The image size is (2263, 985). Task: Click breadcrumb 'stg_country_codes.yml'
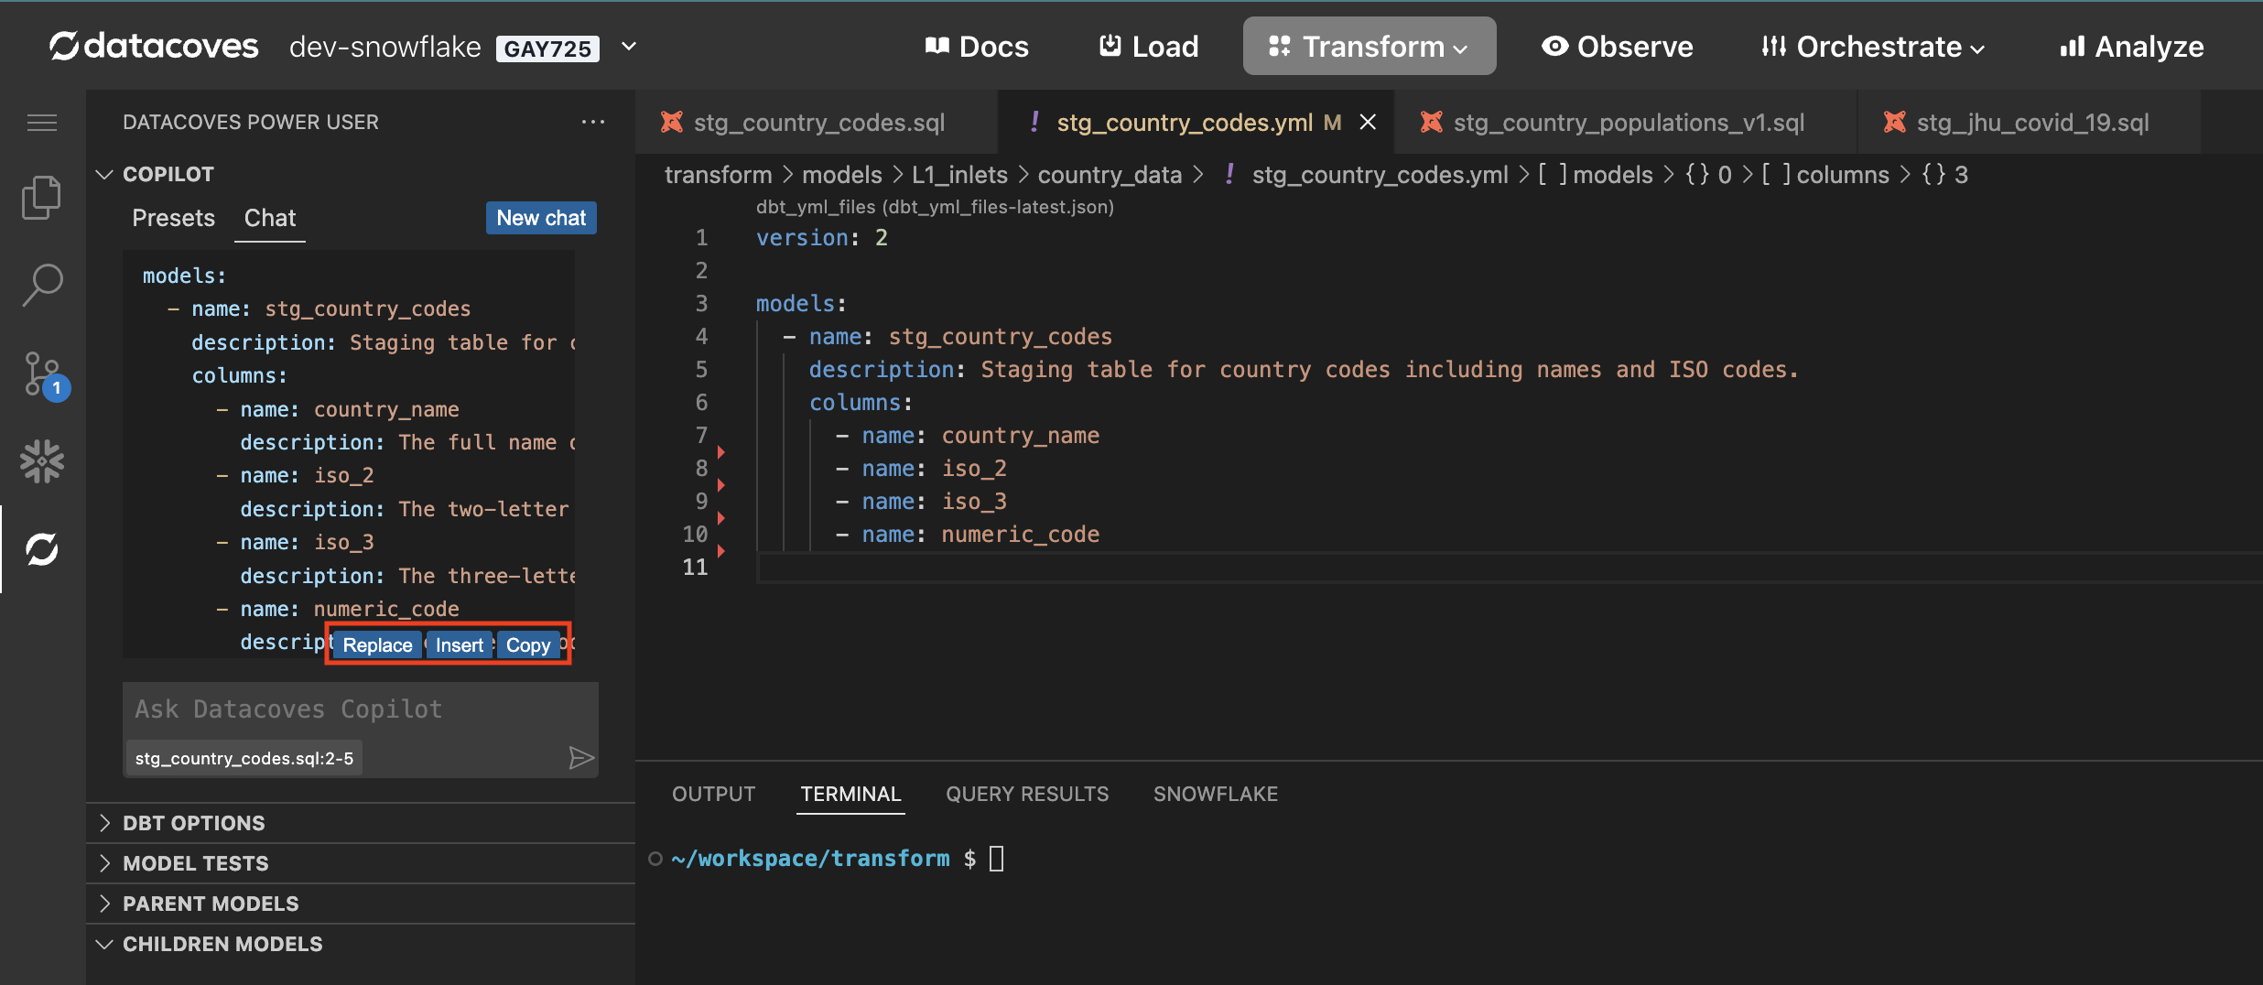coord(1380,175)
